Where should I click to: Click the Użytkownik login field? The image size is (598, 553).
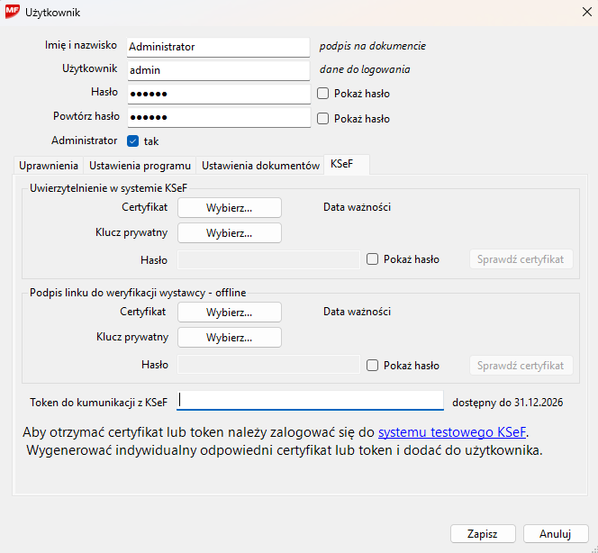pyautogui.click(x=217, y=69)
